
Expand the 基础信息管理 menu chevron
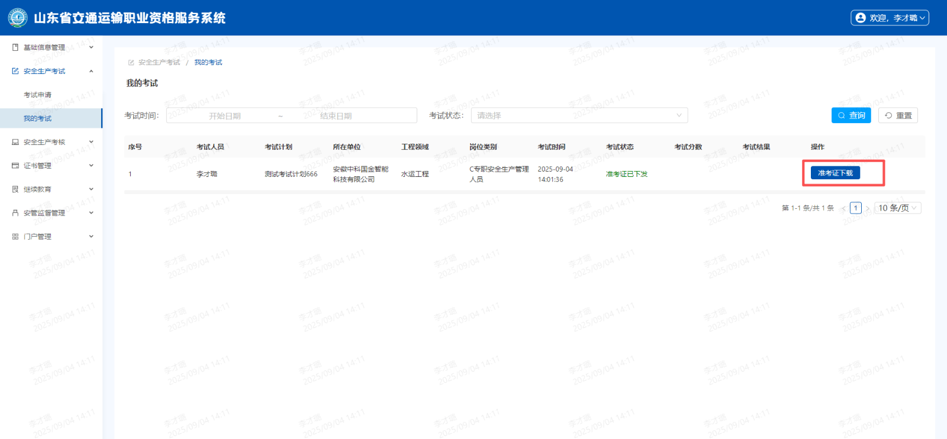(x=91, y=47)
